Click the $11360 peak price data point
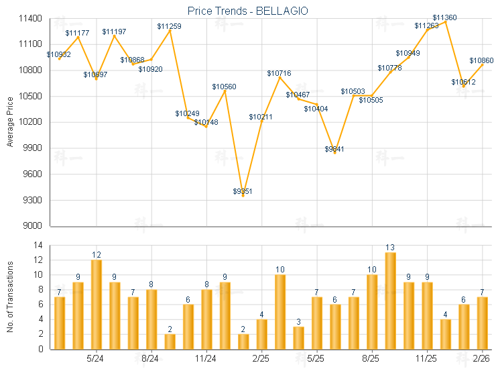 click(x=445, y=21)
